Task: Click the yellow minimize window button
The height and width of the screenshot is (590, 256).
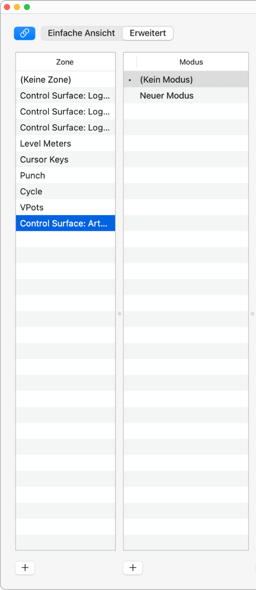Action: [17, 7]
